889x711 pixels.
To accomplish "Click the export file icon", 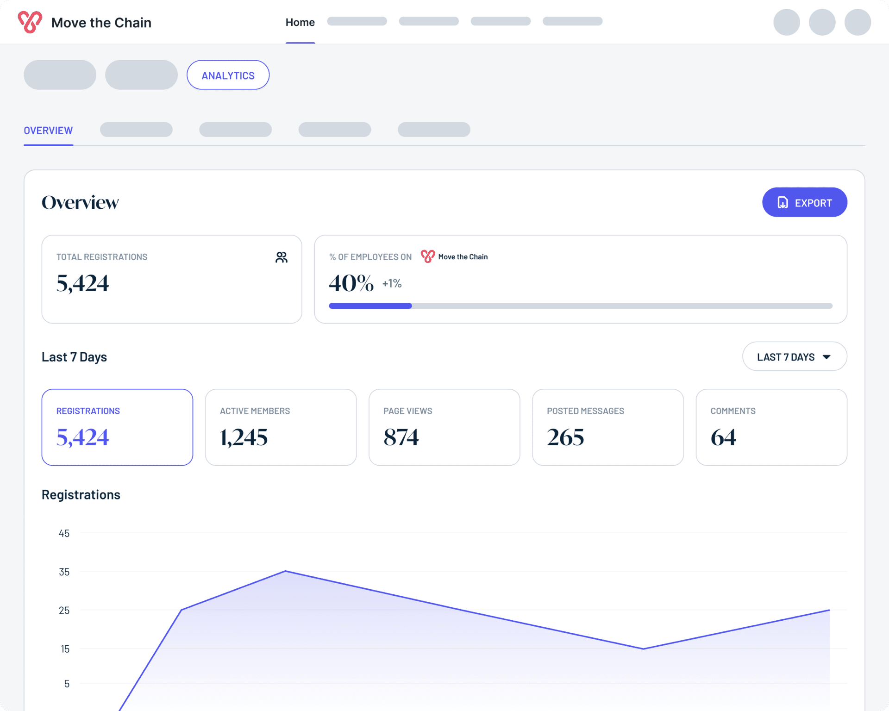I will pos(783,203).
